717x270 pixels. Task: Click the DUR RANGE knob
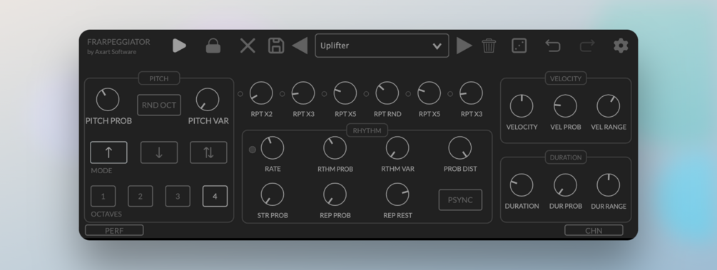(x=609, y=185)
